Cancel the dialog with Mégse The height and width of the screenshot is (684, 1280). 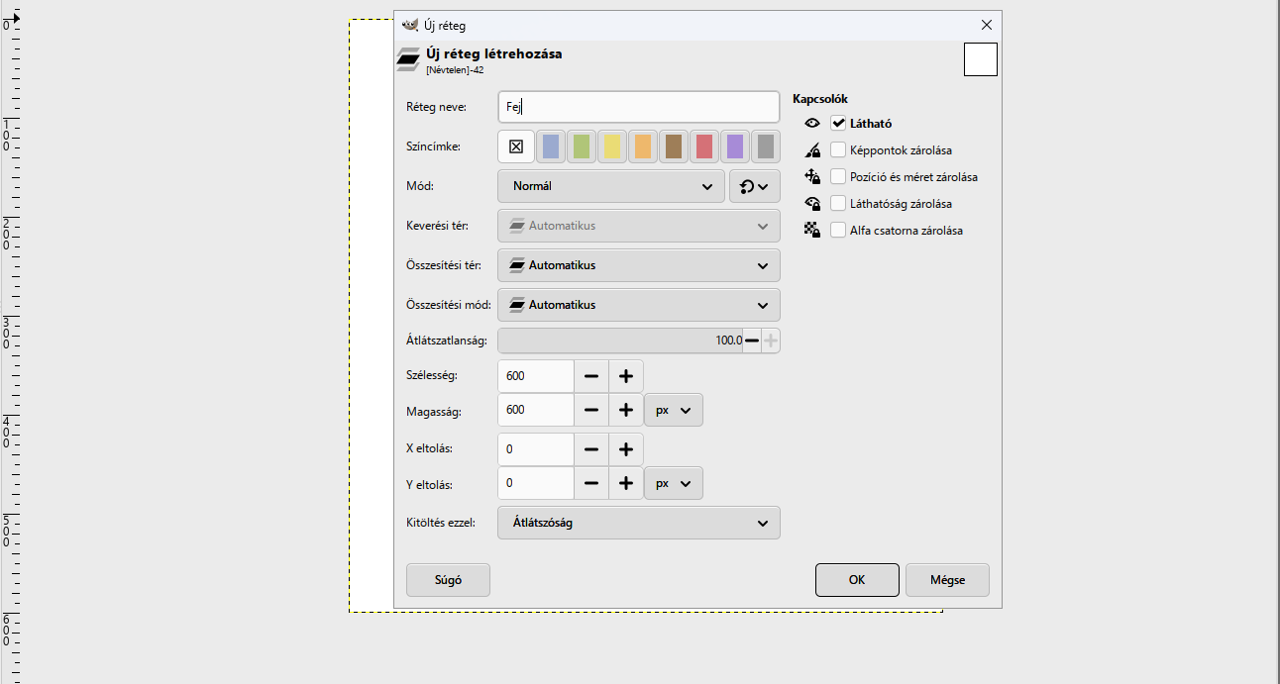pyautogui.click(x=947, y=580)
